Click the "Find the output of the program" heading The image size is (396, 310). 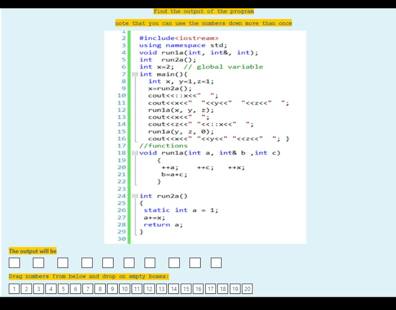click(204, 11)
